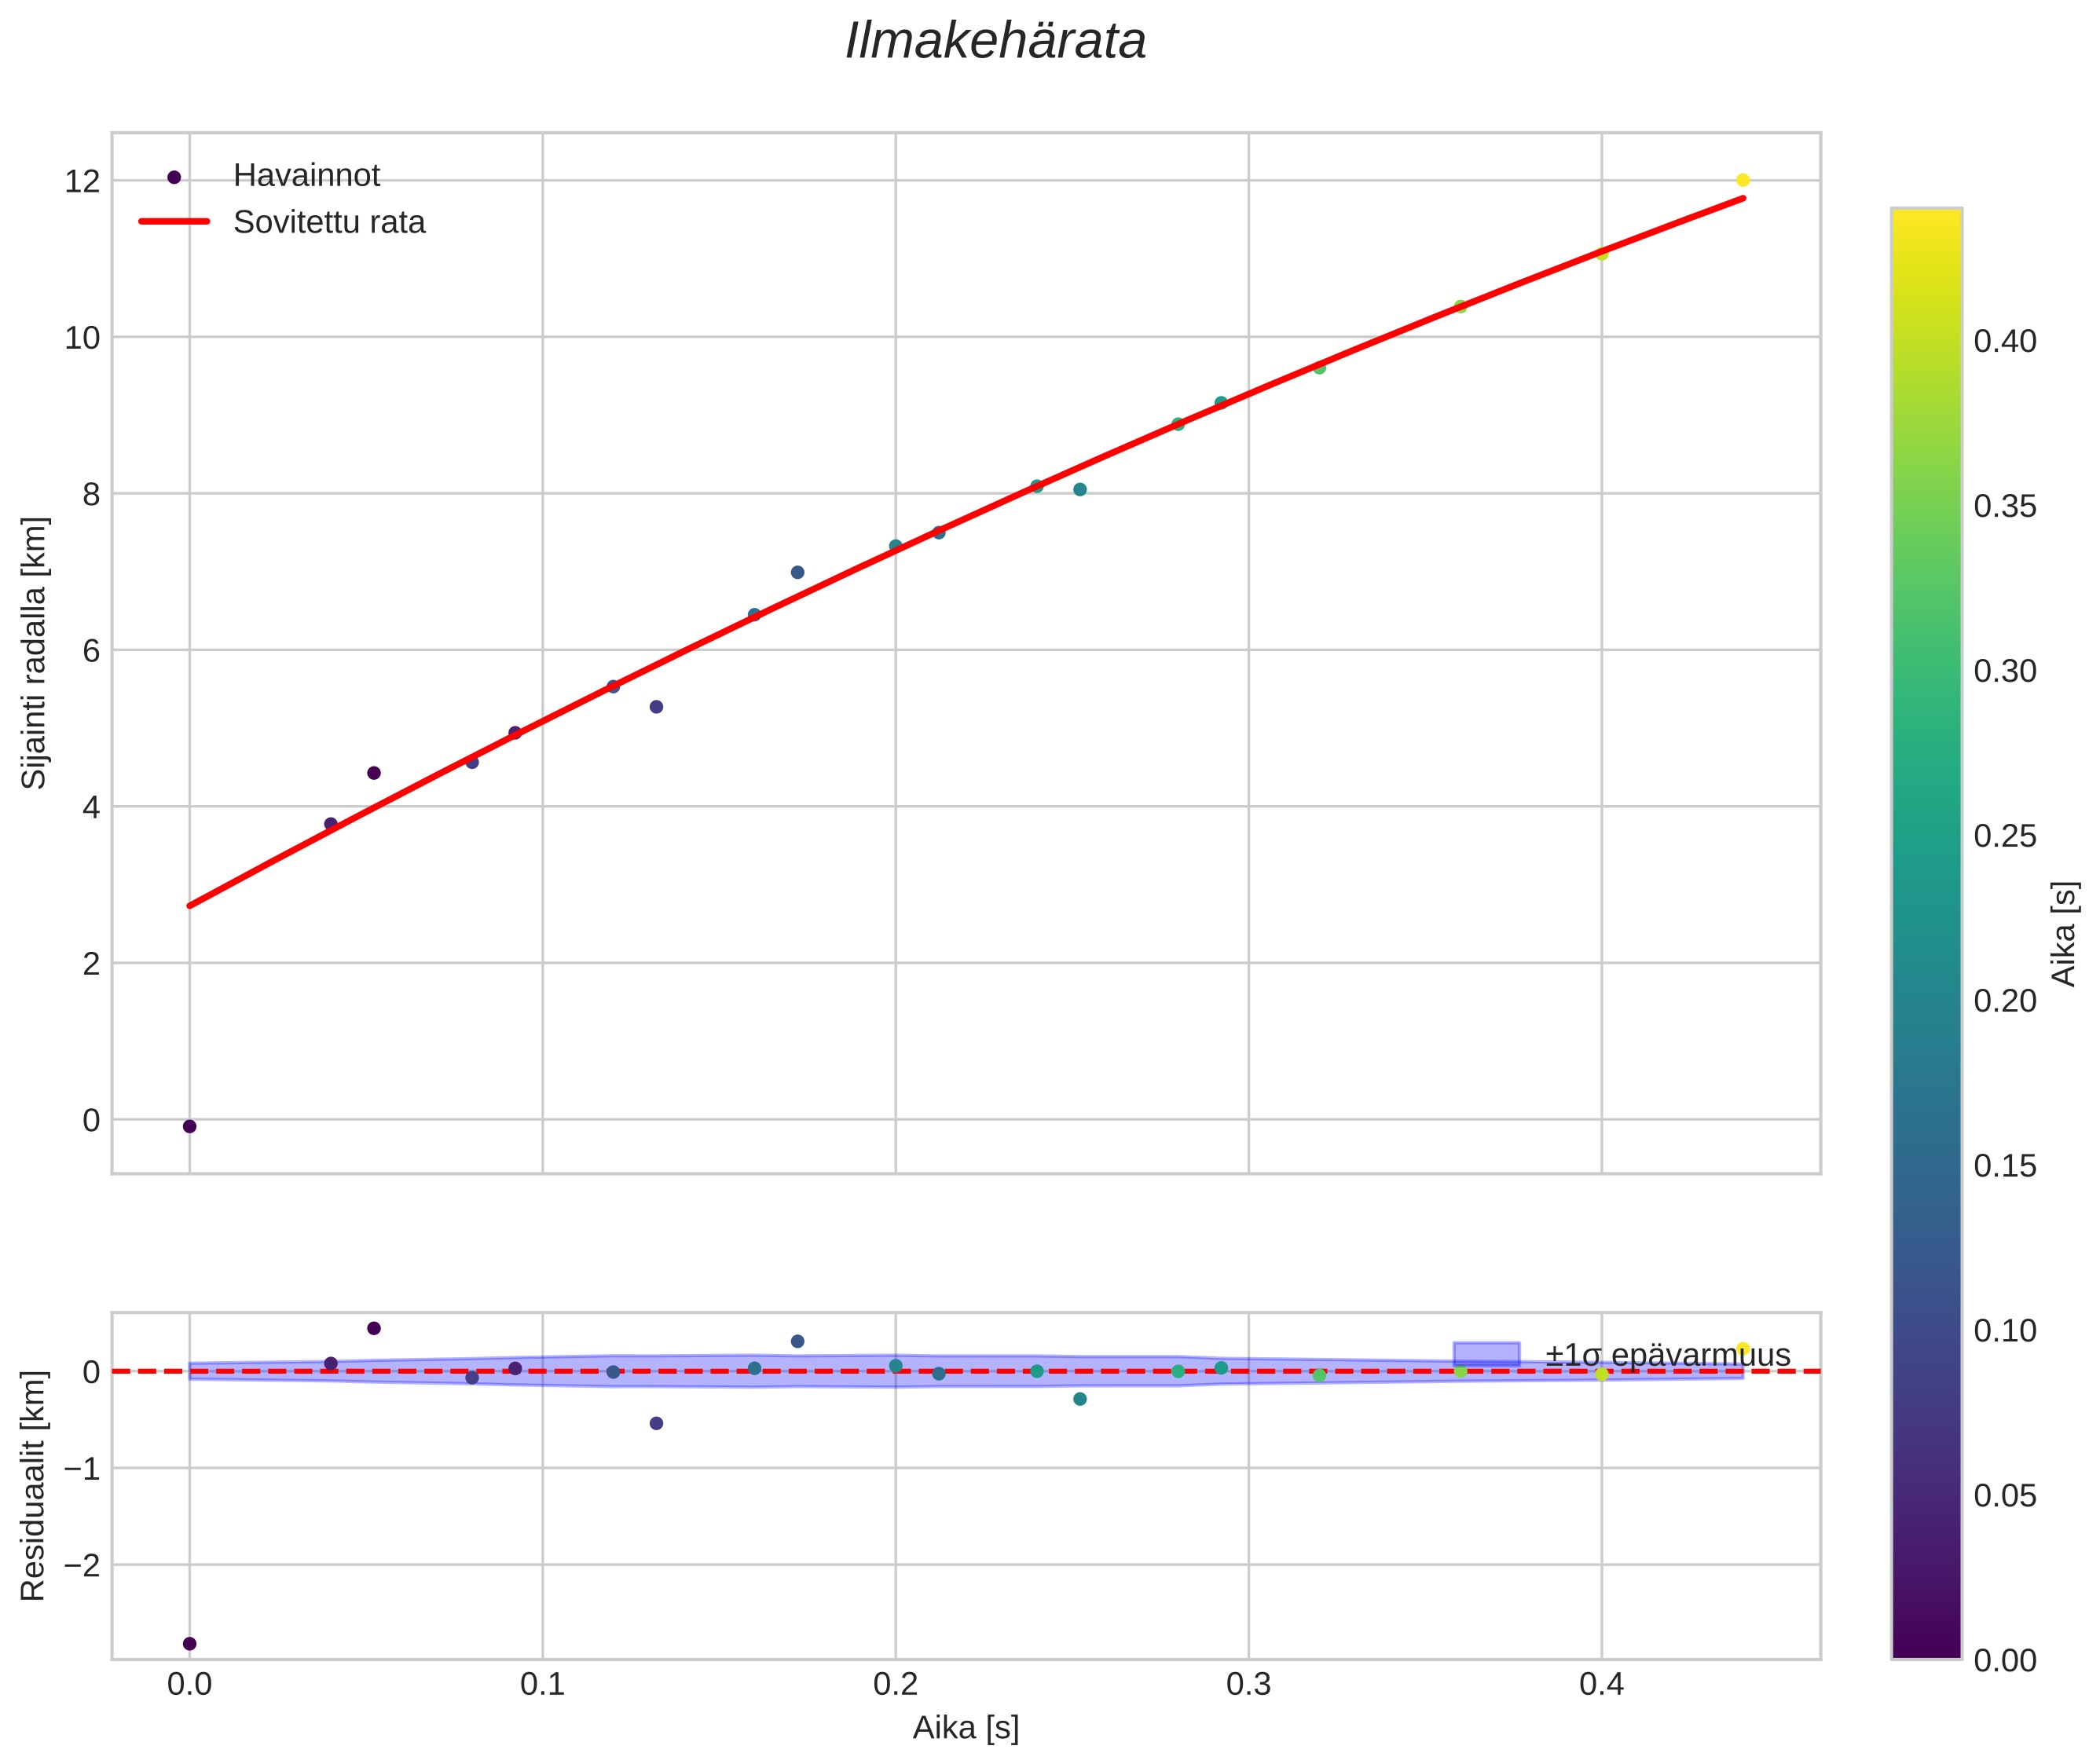The width and height of the screenshot is (2100, 1764).
Task: Click the Sovitettu rata legend line
Action: 174,221
